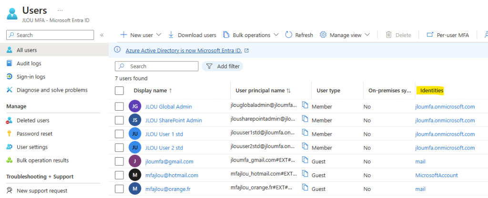The width and height of the screenshot is (488, 198).
Task: Click the JG avatar of Global Admin
Action: (135, 106)
